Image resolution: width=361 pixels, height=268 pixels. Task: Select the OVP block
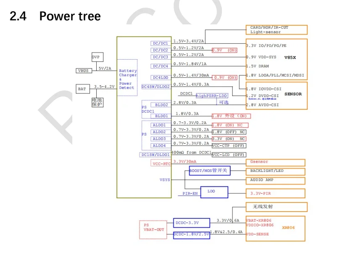pyautogui.click(x=97, y=57)
